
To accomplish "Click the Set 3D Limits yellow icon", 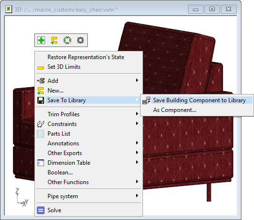I will pyautogui.click(x=41, y=67).
